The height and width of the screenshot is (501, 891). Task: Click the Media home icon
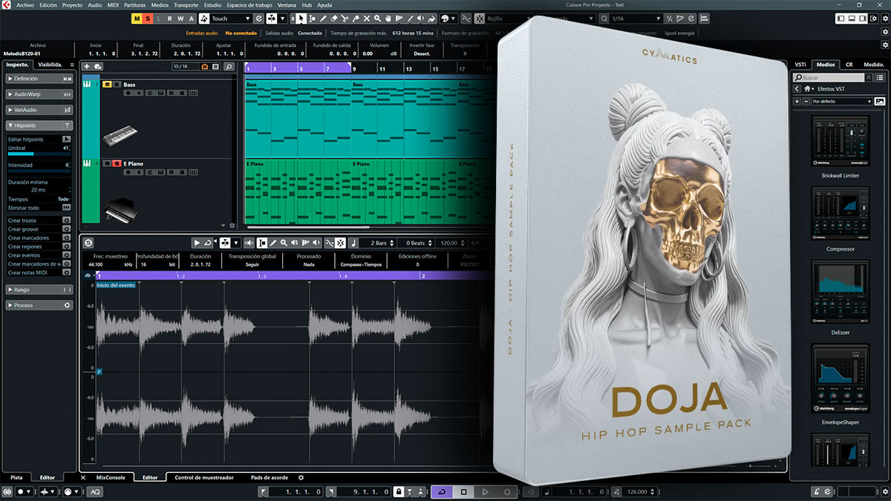807,89
